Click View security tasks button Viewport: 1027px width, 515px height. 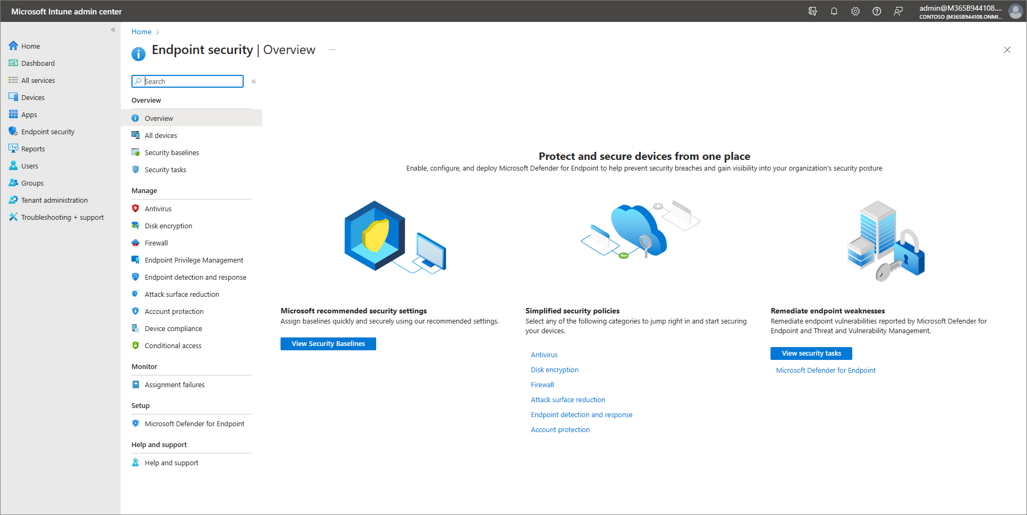pyautogui.click(x=811, y=353)
